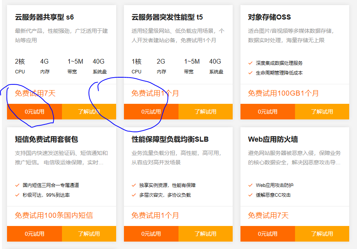Click 0元试用 for 对象存储OSS
The width and height of the screenshot is (357, 249).
pos(268,112)
